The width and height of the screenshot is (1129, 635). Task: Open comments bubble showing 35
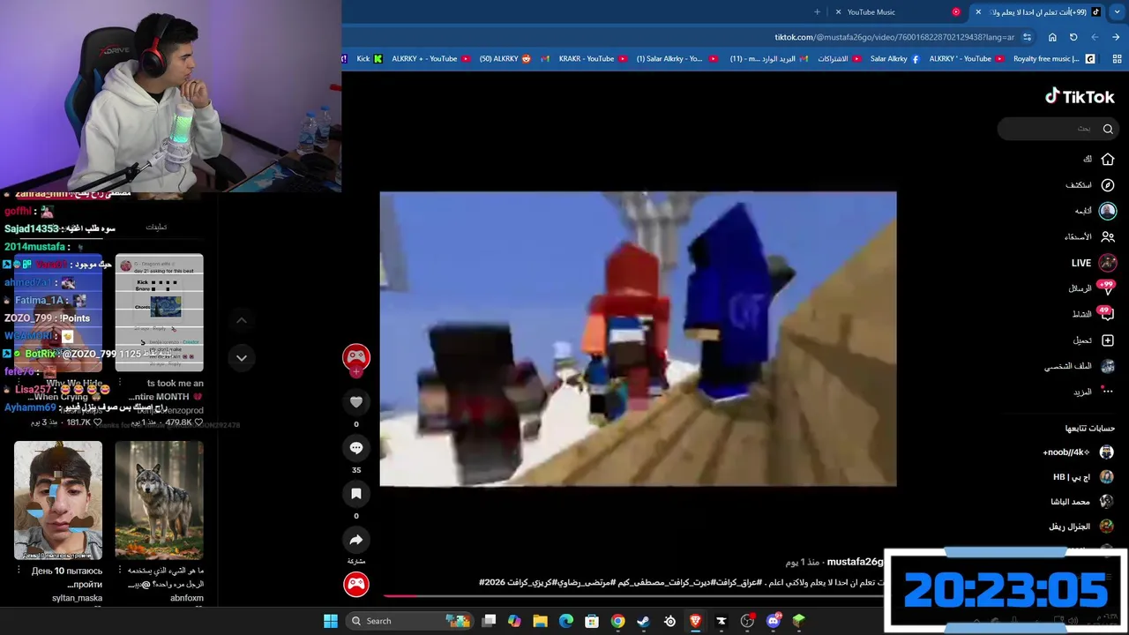point(356,448)
